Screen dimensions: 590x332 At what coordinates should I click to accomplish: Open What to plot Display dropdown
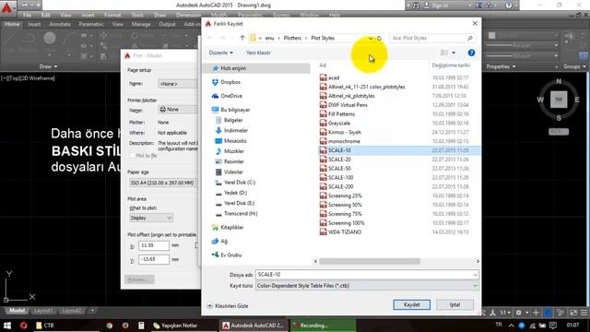pyautogui.click(x=151, y=218)
